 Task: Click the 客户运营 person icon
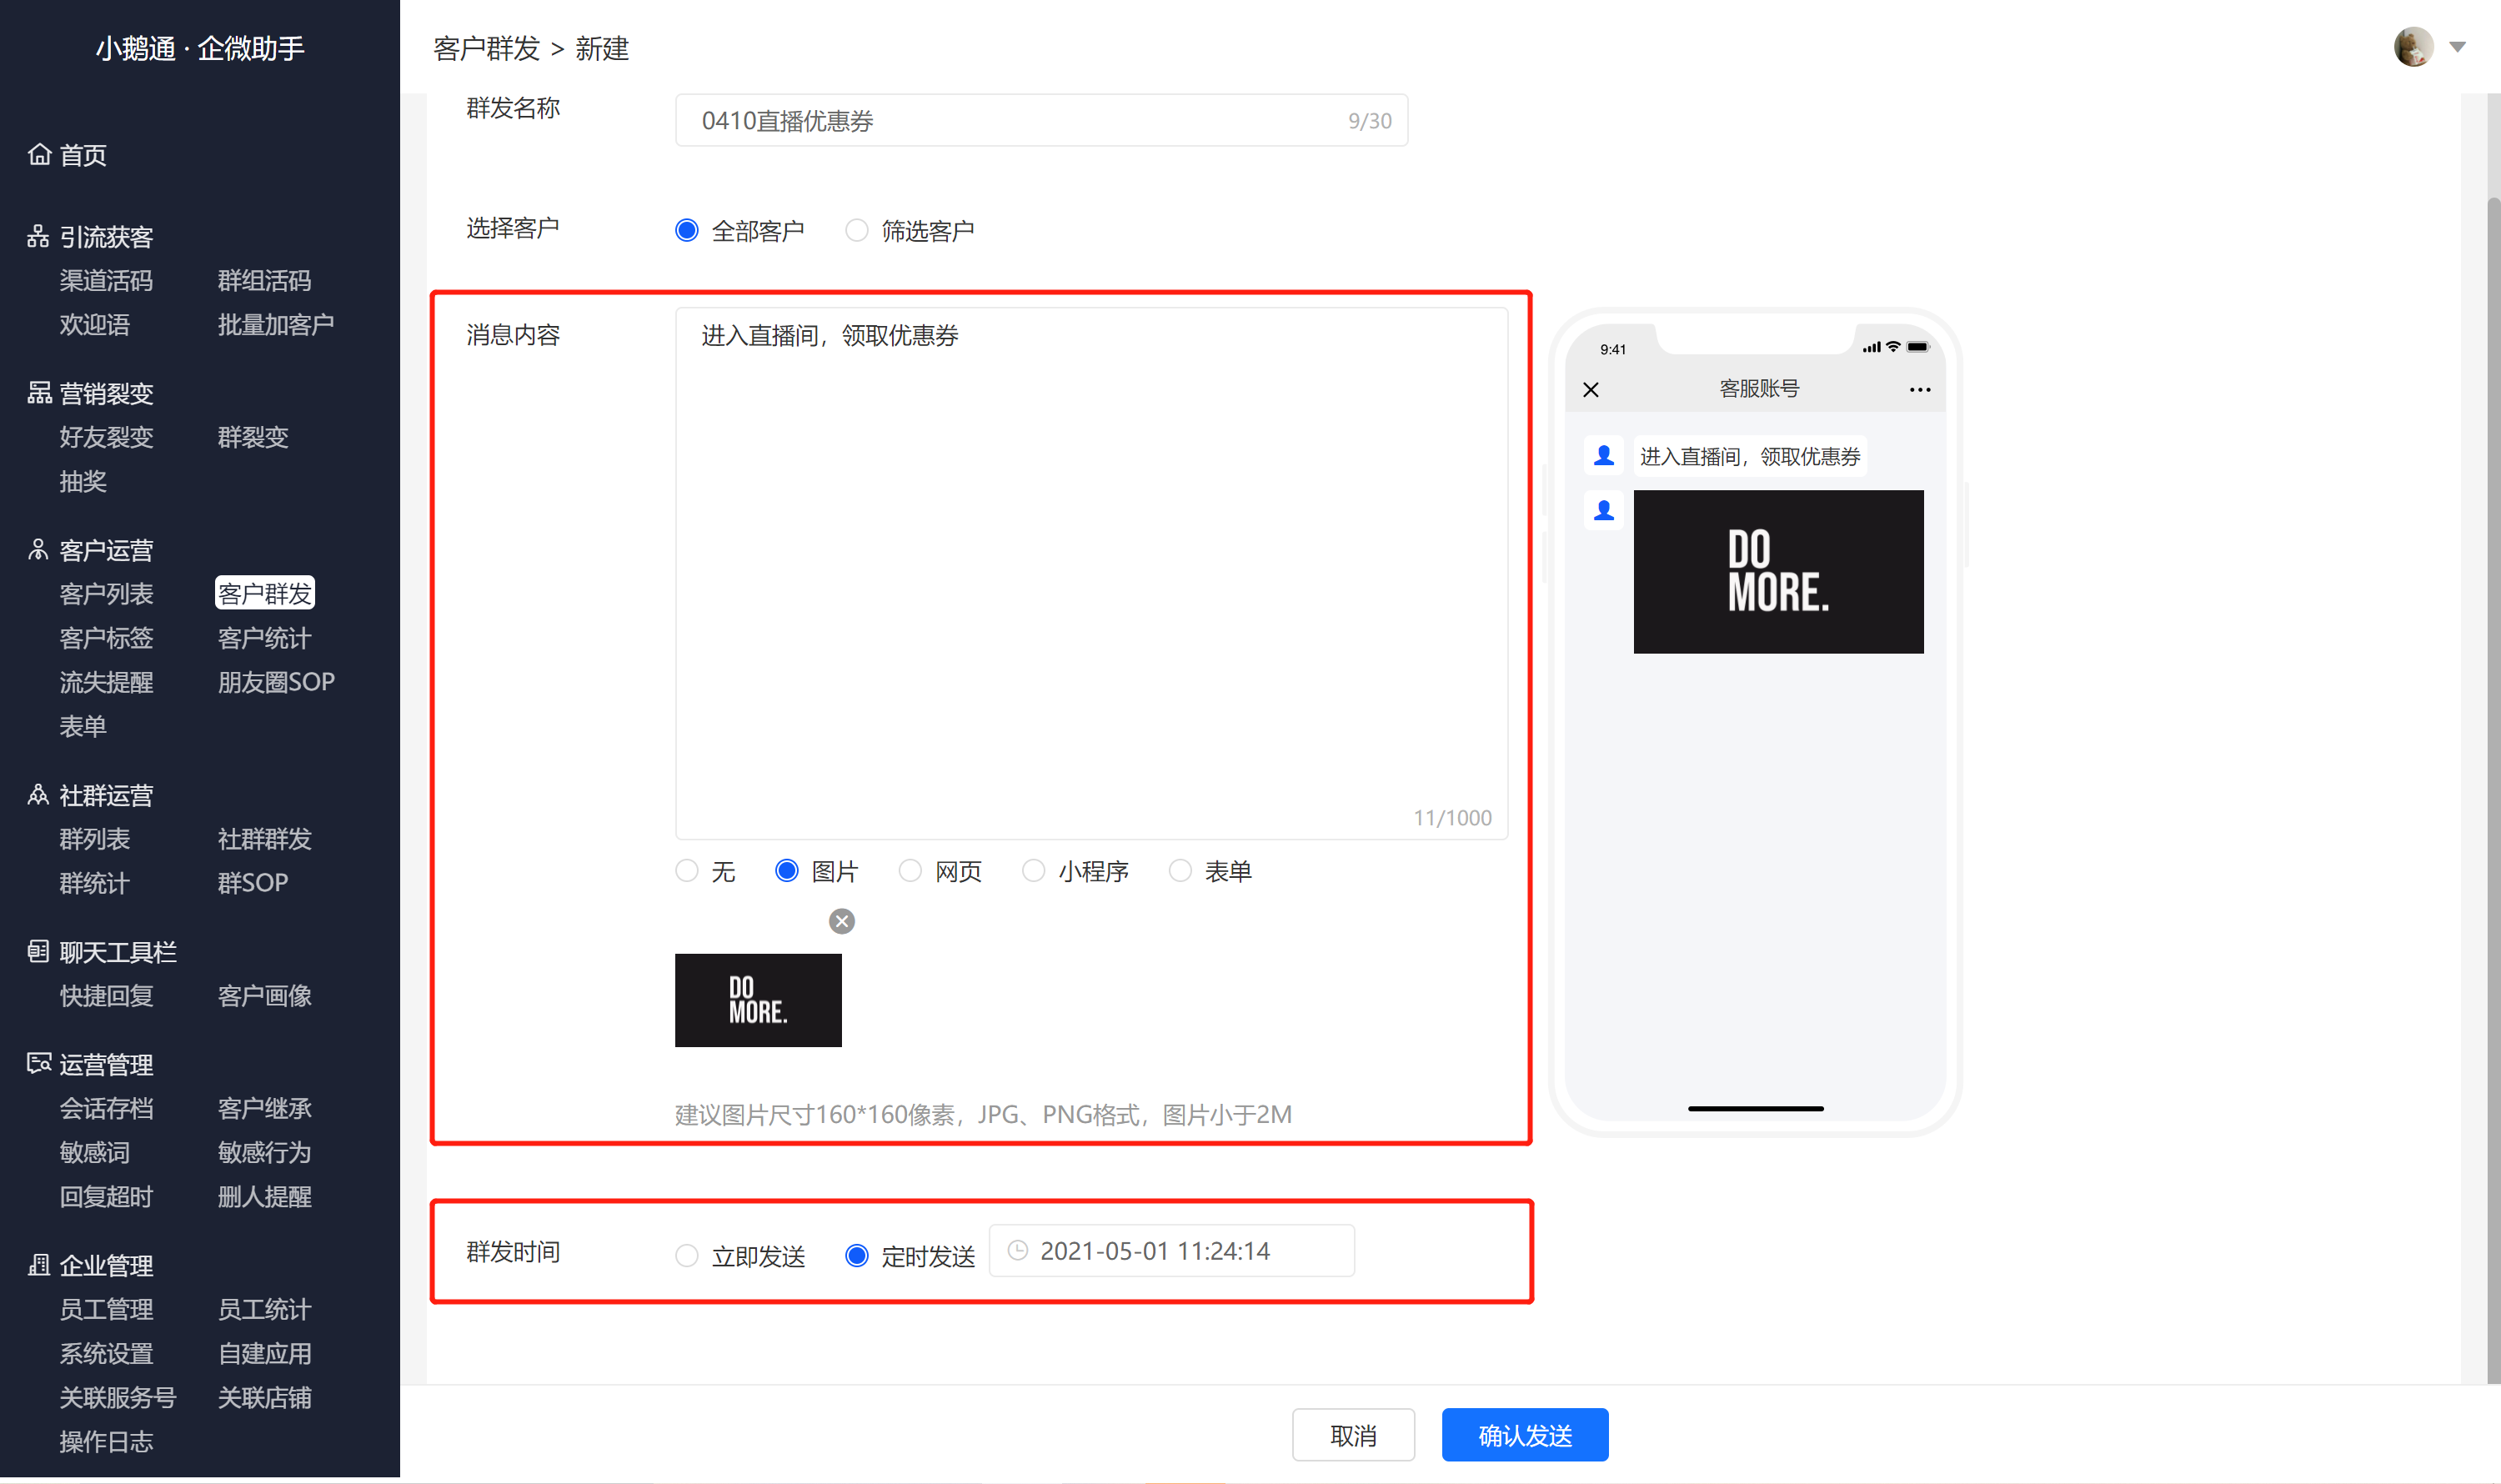(38, 549)
